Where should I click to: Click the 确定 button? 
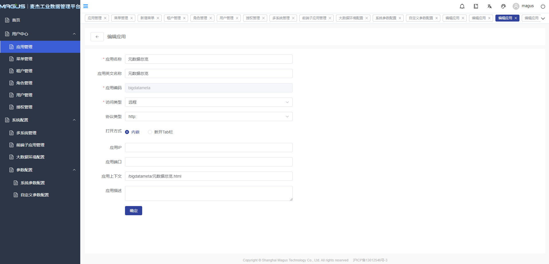point(133,211)
